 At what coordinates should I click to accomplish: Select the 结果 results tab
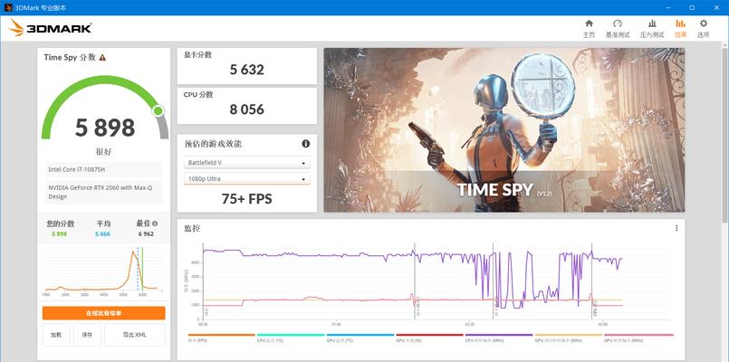tap(680, 29)
